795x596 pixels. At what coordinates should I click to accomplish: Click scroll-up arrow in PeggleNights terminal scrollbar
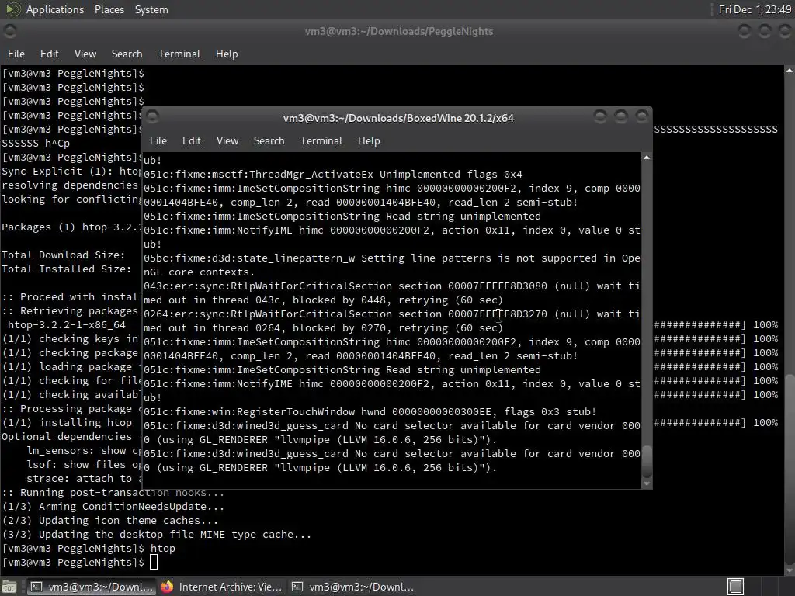tap(790, 71)
